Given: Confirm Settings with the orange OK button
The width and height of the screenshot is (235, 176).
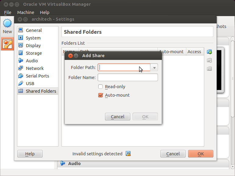Looking at the screenshot, I should tap(201, 154).
